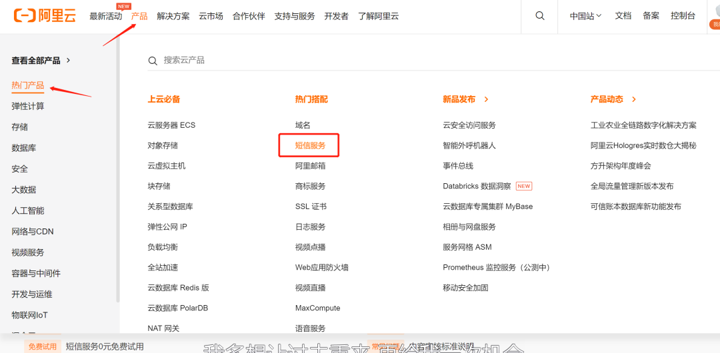The width and height of the screenshot is (720, 353).
Task: Open the 了解阿里云 menu
Action: tap(379, 16)
